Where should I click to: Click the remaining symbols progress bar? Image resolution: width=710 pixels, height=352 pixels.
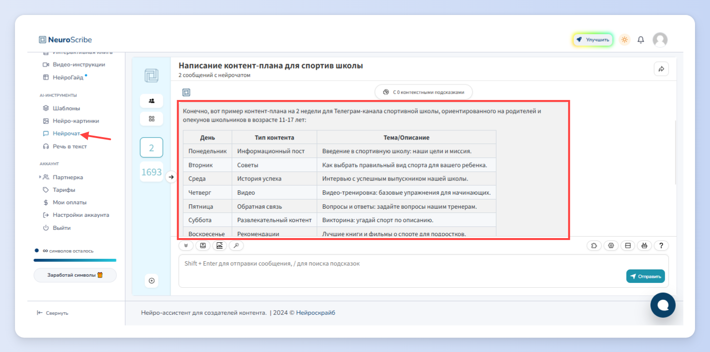click(75, 260)
